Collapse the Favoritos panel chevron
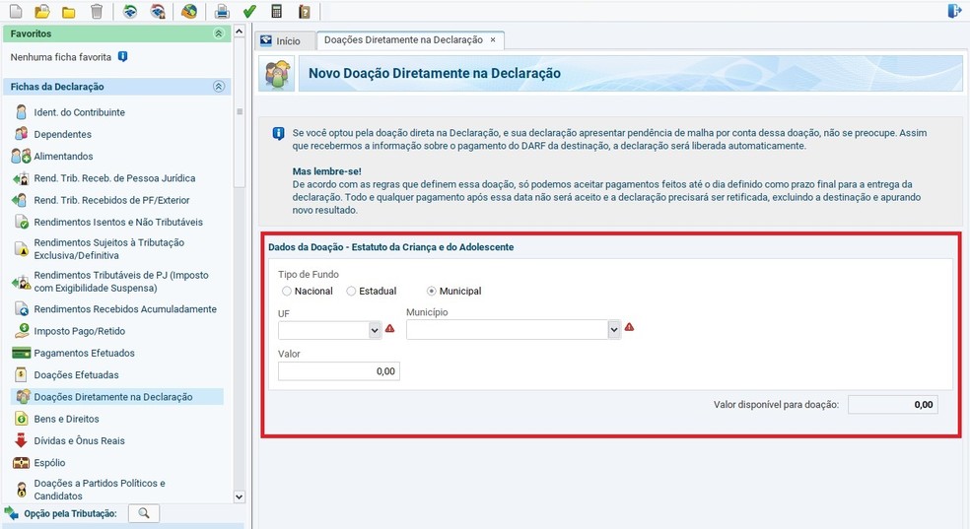The width and height of the screenshot is (970, 529). click(x=219, y=33)
